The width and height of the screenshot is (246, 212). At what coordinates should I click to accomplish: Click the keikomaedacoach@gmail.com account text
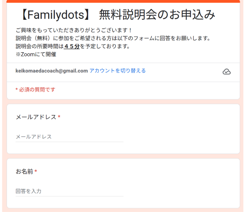(52, 71)
